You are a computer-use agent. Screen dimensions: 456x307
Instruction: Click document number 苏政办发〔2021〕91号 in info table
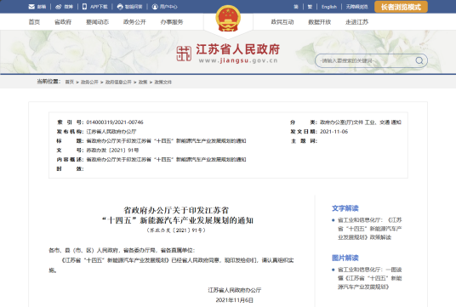(112, 150)
